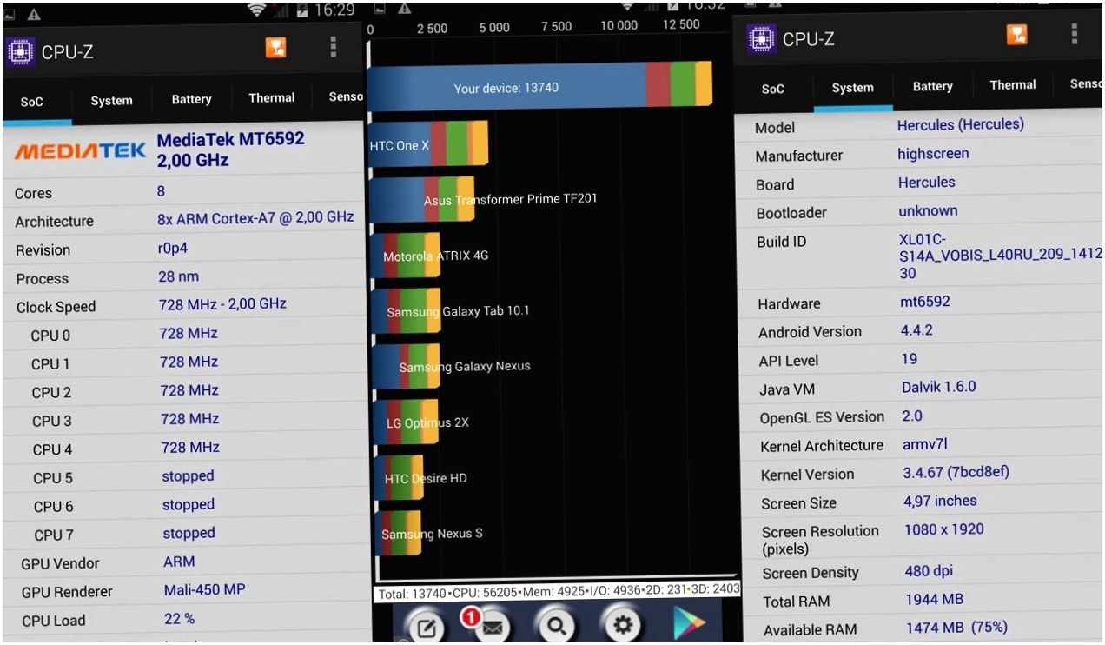Tap the magnifier search icon in the dock

point(556,625)
